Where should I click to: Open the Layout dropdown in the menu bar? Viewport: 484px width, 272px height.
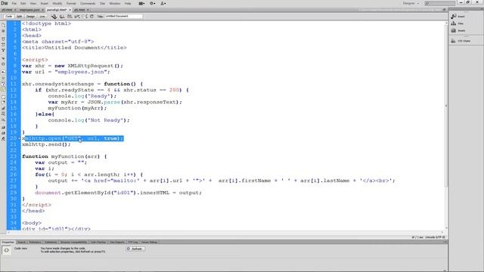tap(141, 3)
